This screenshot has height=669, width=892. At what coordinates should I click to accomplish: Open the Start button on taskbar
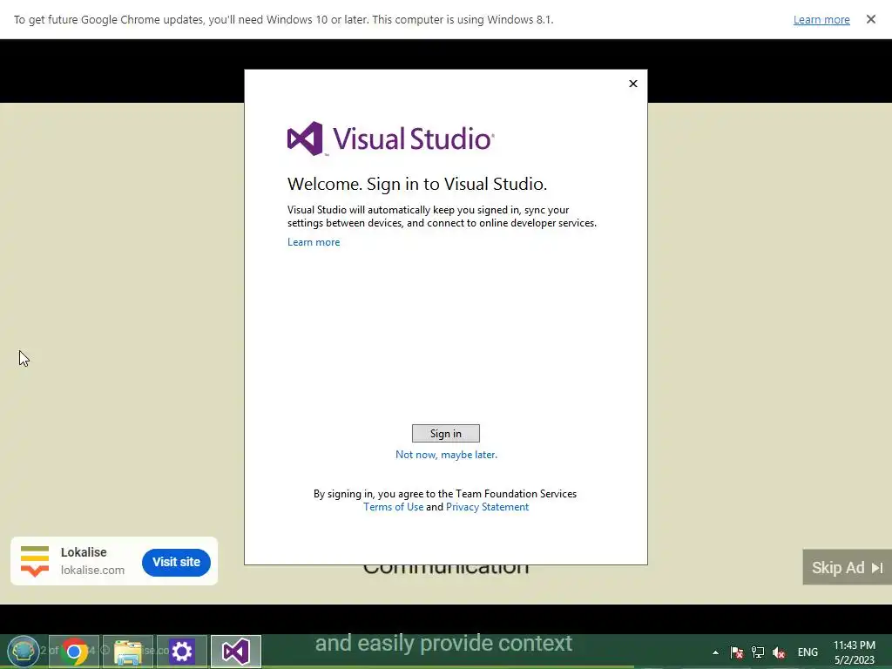pos(23,652)
